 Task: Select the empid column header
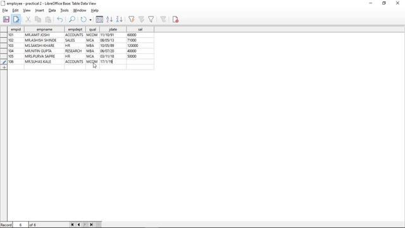click(16, 29)
